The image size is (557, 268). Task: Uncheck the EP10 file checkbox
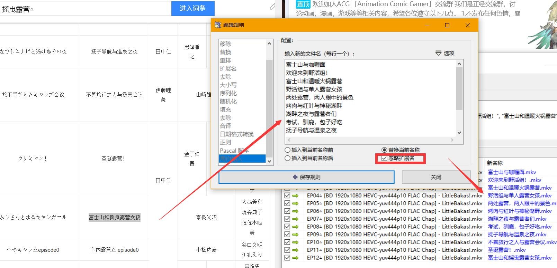tap(287, 242)
